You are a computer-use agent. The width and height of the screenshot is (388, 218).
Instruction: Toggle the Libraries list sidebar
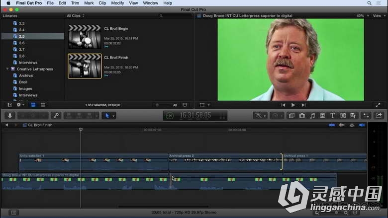(x=9, y=105)
